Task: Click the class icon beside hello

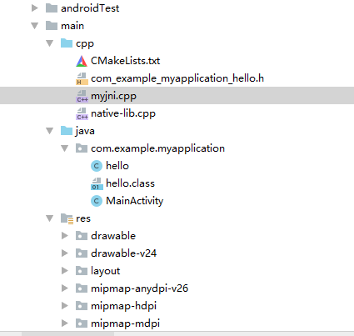Action: [x=97, y=166]
